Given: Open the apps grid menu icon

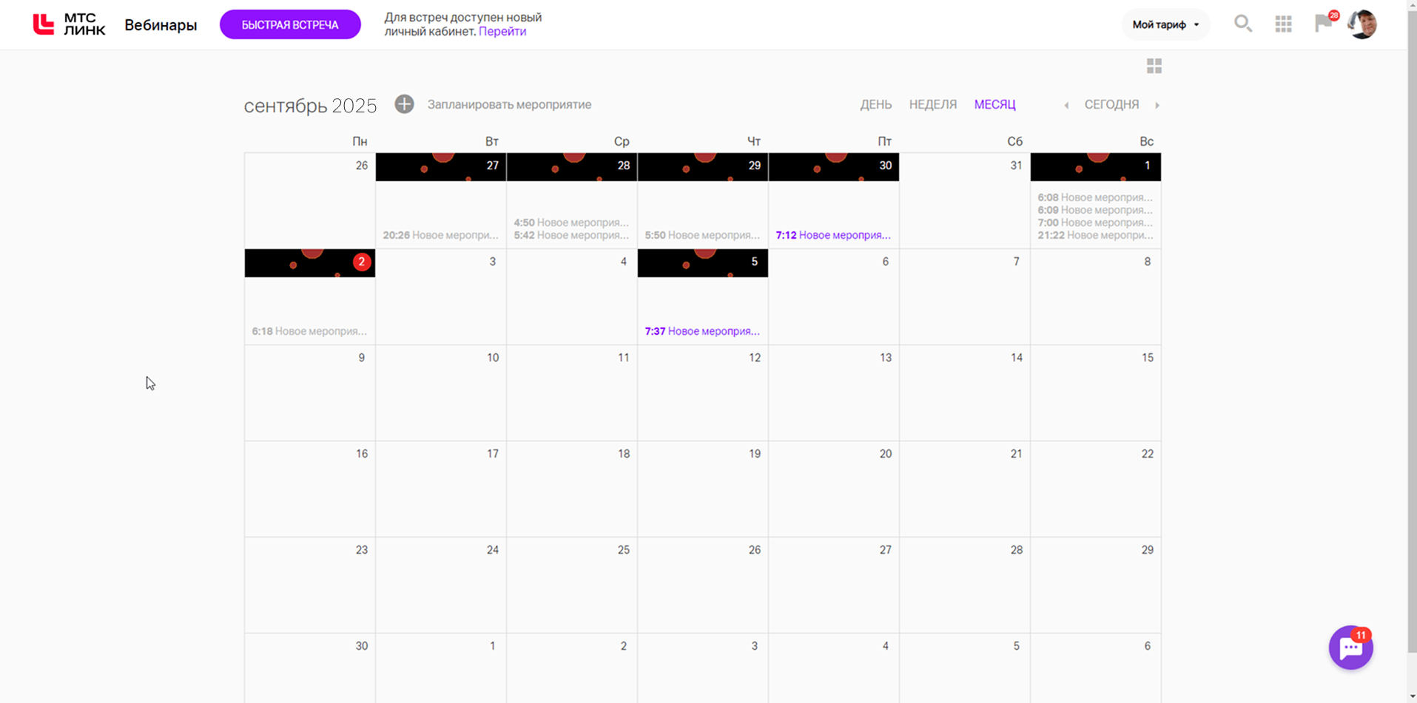Looking at the screenshot, I should pyautogui.click(x=1283, y=24).
